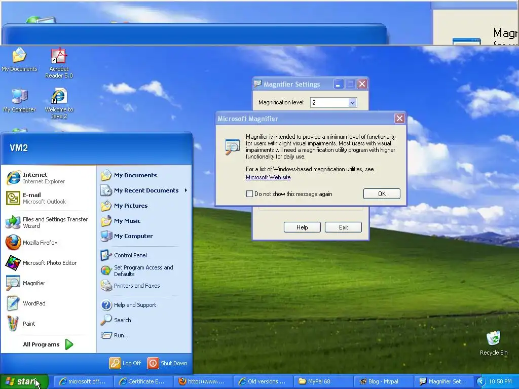The height and width of the screenshot is (389, 519).
Task: Open Help and Support
Action: tap(144, 305)
